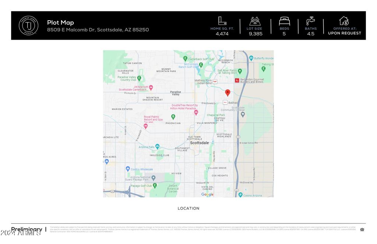The width and height of the screenshot is (377, 244).
Task: Click the baths faucet icon
Action: pos(311,21)
